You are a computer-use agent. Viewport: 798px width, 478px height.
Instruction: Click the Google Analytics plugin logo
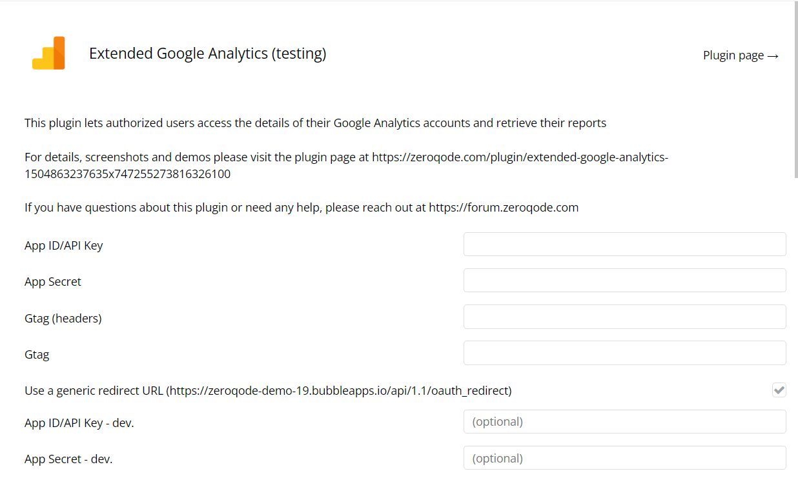tap(48, 53)
